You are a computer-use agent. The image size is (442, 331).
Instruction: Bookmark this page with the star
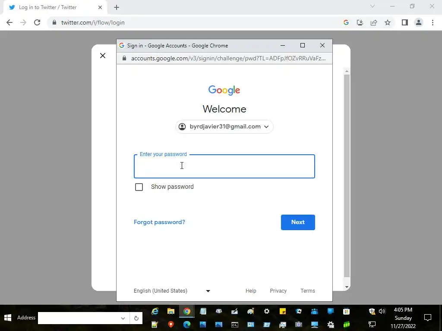[388, 22]
